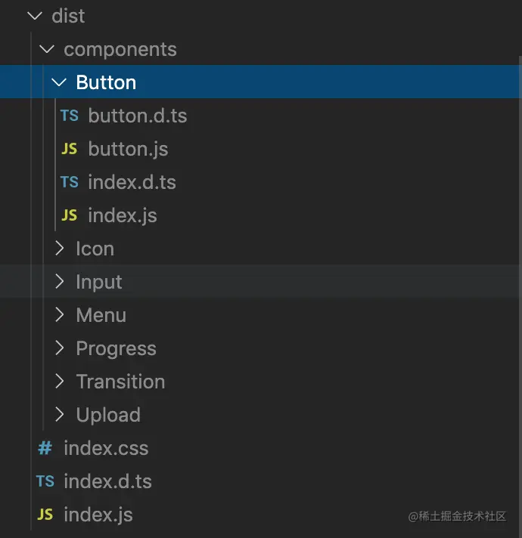
Task: Click the TS icon beside button.d.ts
Action: pyautogui.click(x=70, y=116)
